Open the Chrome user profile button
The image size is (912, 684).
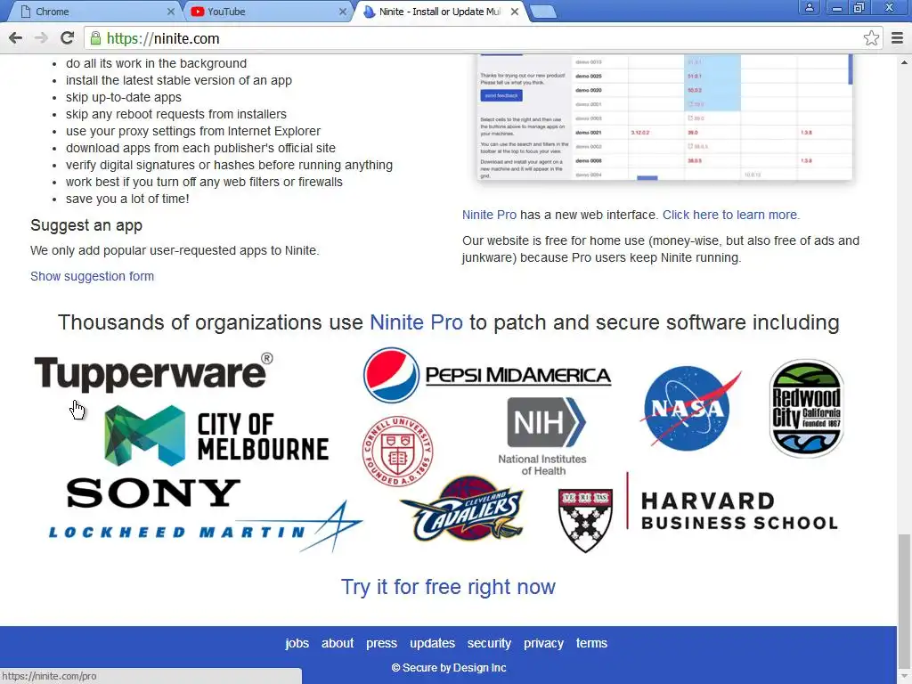pos(809,7)
